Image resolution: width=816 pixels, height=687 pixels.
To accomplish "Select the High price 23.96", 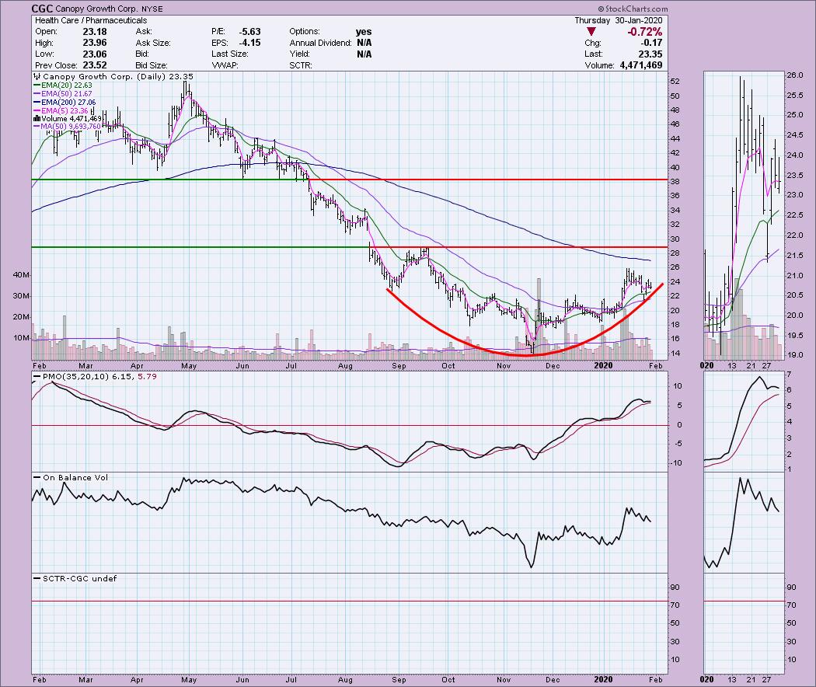I will click(x=95, y=43).
